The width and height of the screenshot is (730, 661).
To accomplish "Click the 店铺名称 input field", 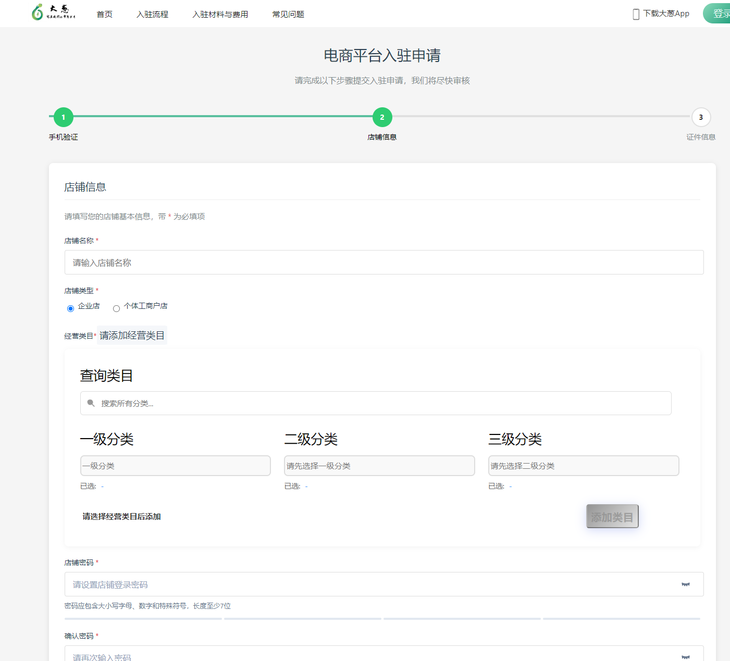I will (383, 263).
